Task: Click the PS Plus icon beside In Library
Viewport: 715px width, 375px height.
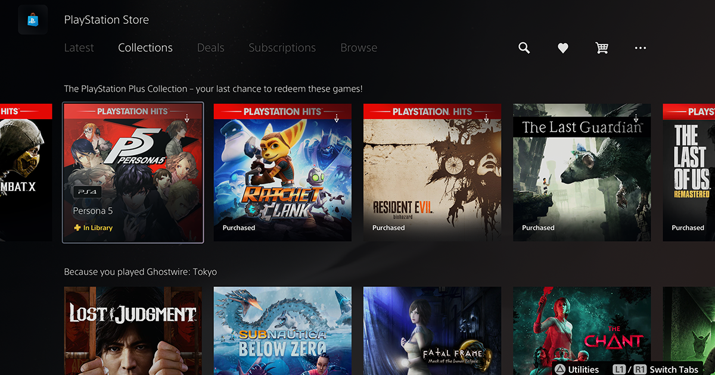Action: (77, 228)
